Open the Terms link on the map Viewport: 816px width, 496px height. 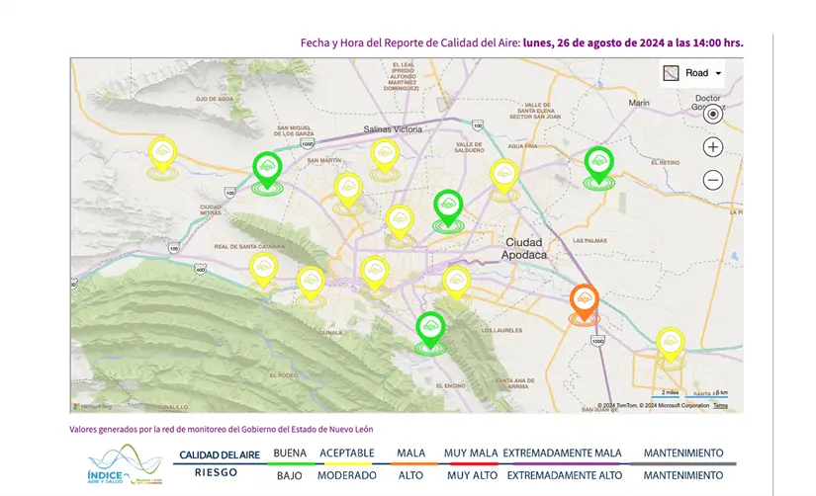click(x=720, y=406)
